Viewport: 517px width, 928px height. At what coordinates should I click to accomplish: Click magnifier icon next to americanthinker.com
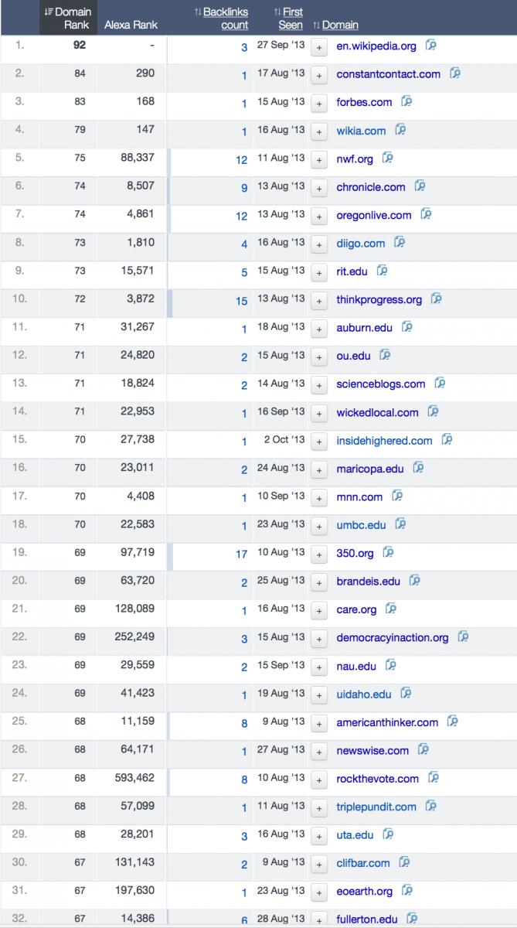click(x=453, y=722)
